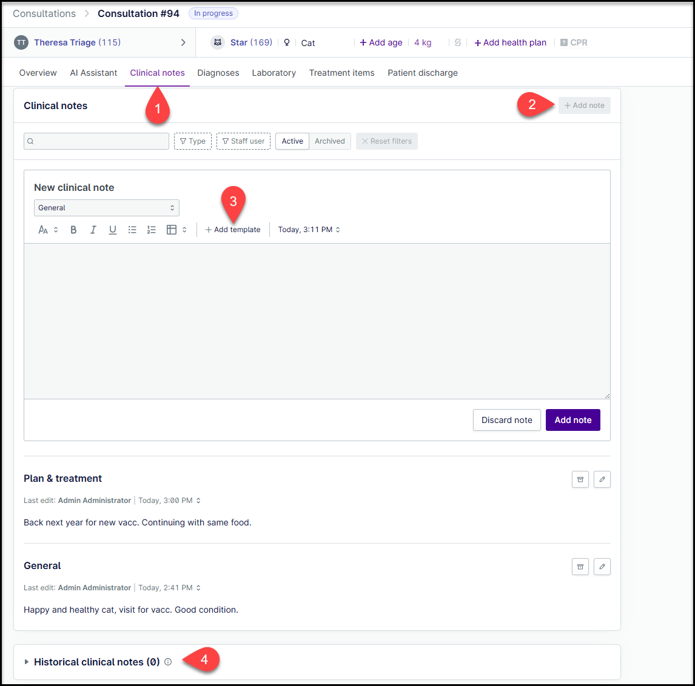Click the TT client avatar
695x686 pixels.
pyautogui.click(x=21, y=42)
